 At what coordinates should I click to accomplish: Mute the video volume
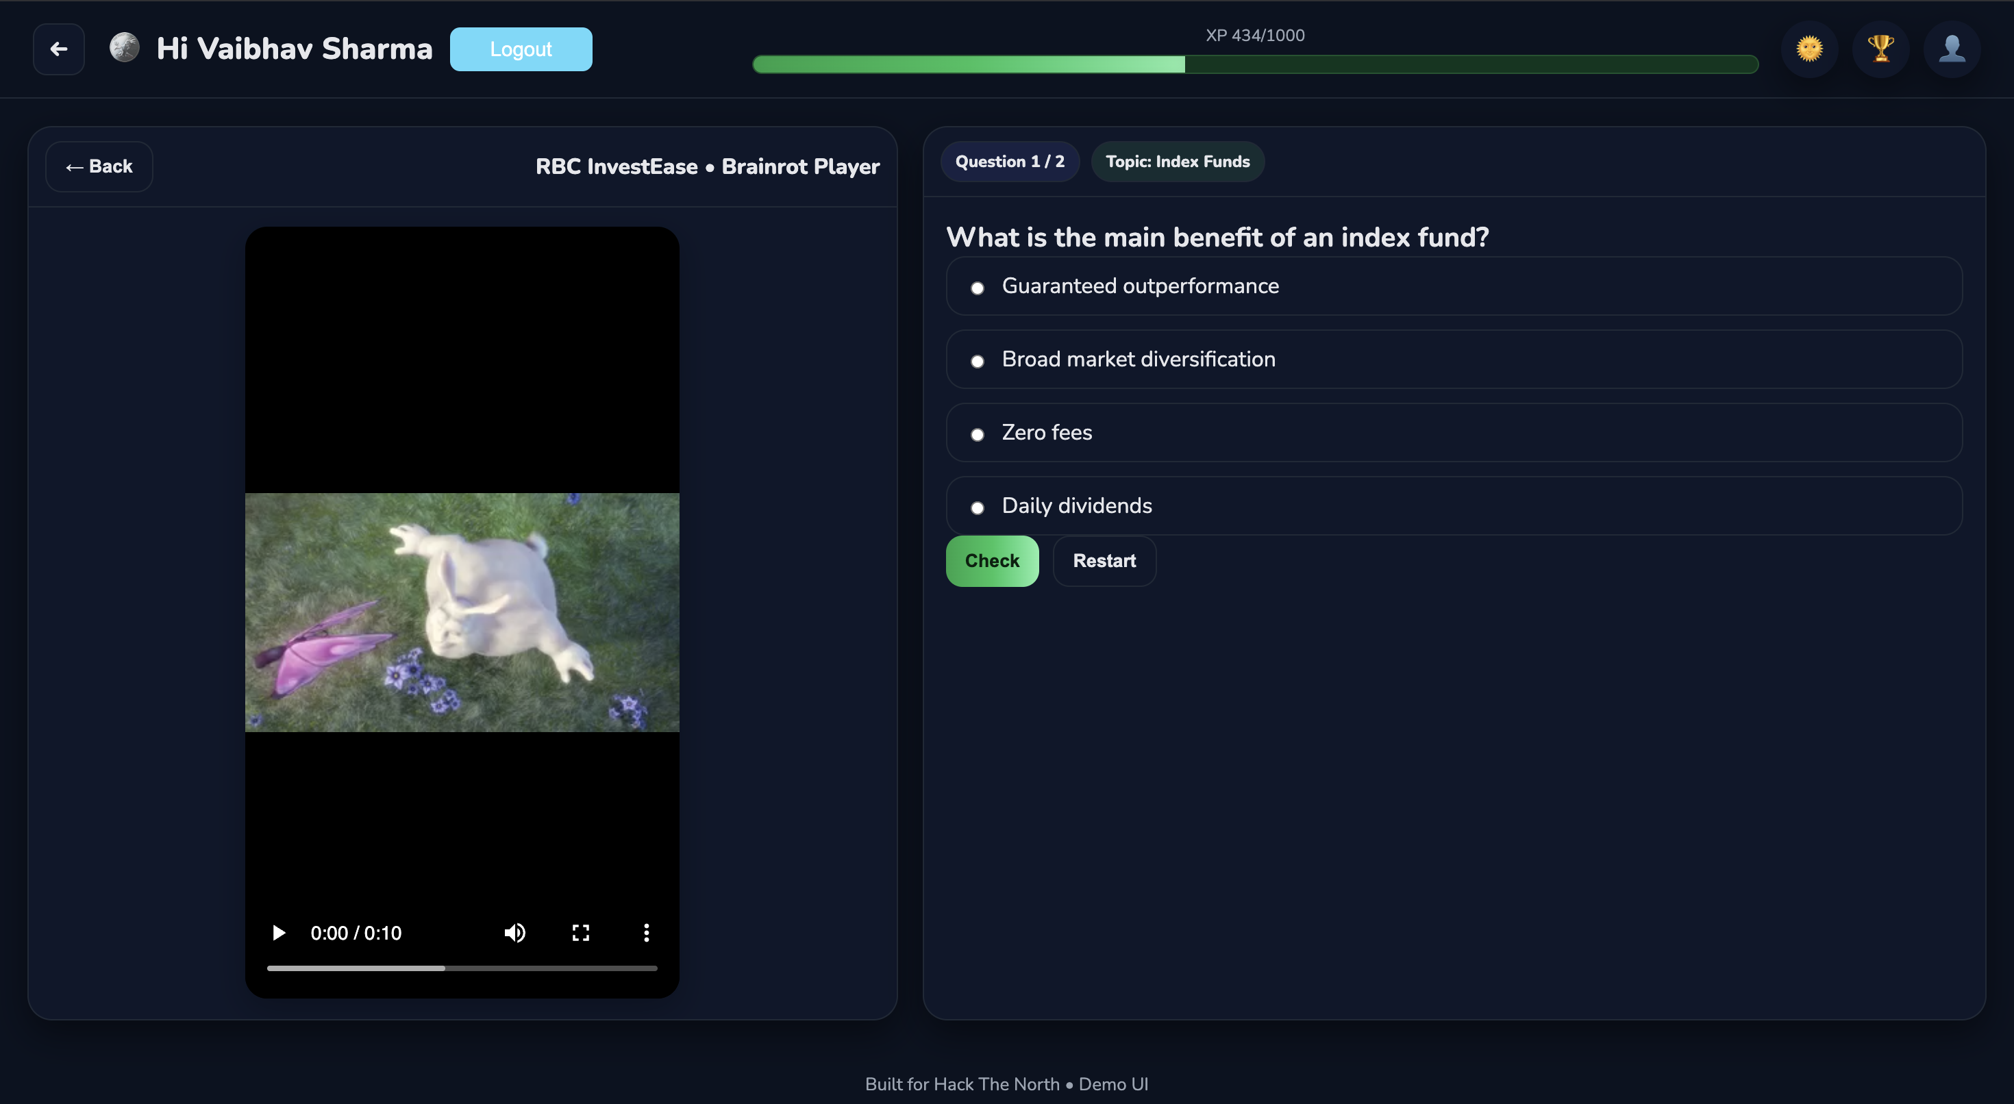coord(514,933)
